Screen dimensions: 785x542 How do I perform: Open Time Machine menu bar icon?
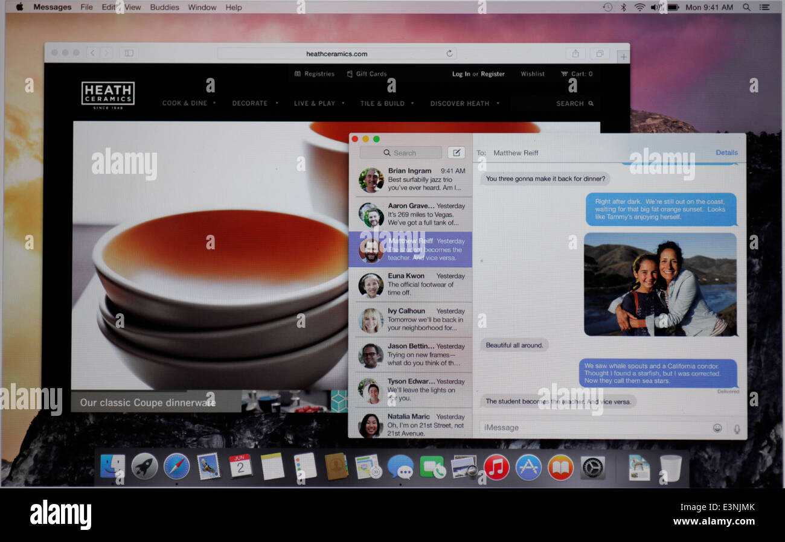607,7
